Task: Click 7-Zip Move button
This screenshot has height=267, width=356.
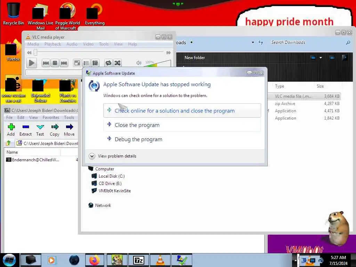Action: [x=69, y=130]
